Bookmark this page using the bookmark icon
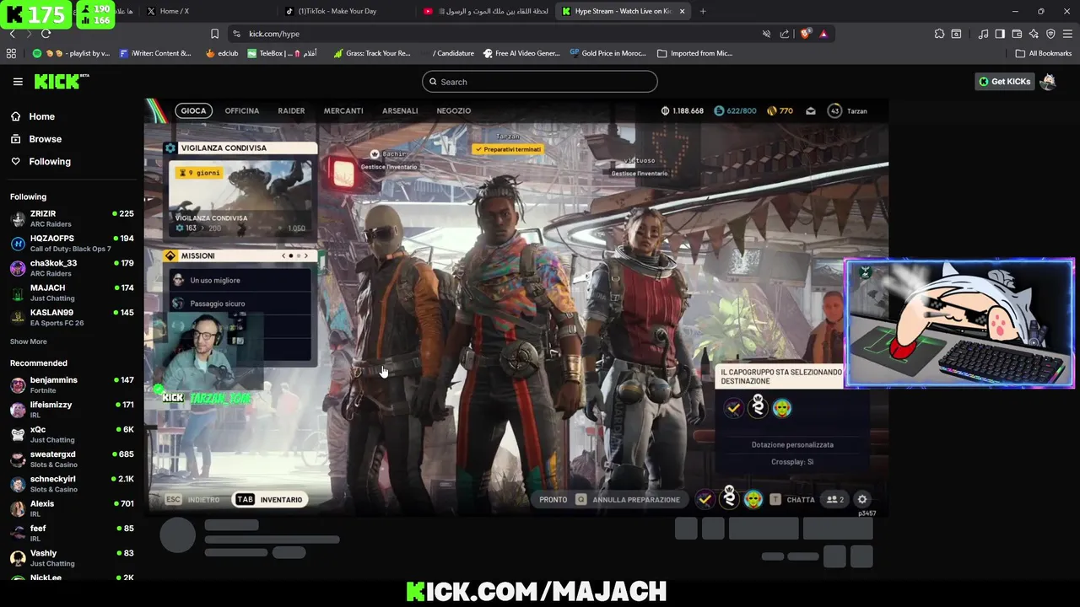Screen dimensions: 1080x607 pyautogui.click(x=214, y=34)
